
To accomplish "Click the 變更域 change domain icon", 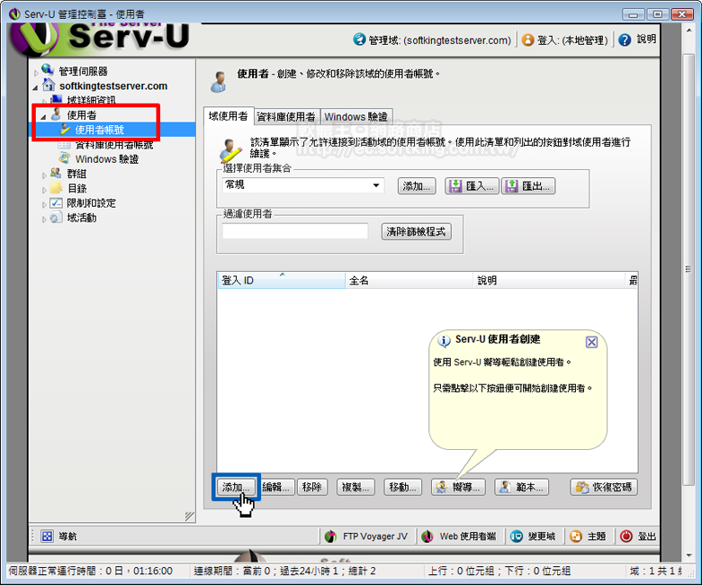I will (x=517, y=536).
